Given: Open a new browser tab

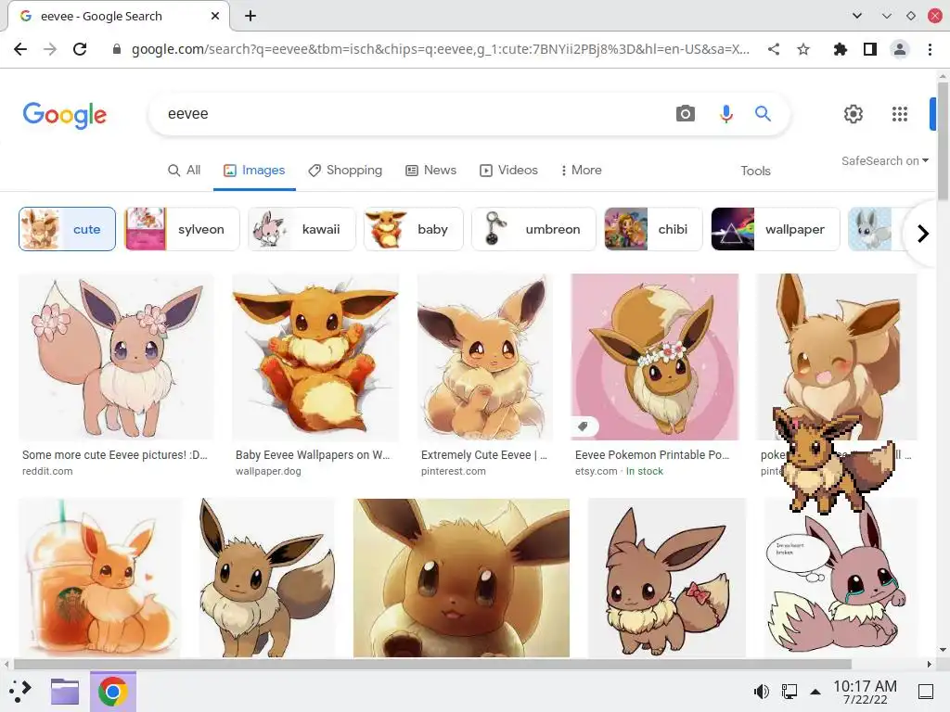Looking at the screenshot, I should pyautogui.click(x=250, y=16).
